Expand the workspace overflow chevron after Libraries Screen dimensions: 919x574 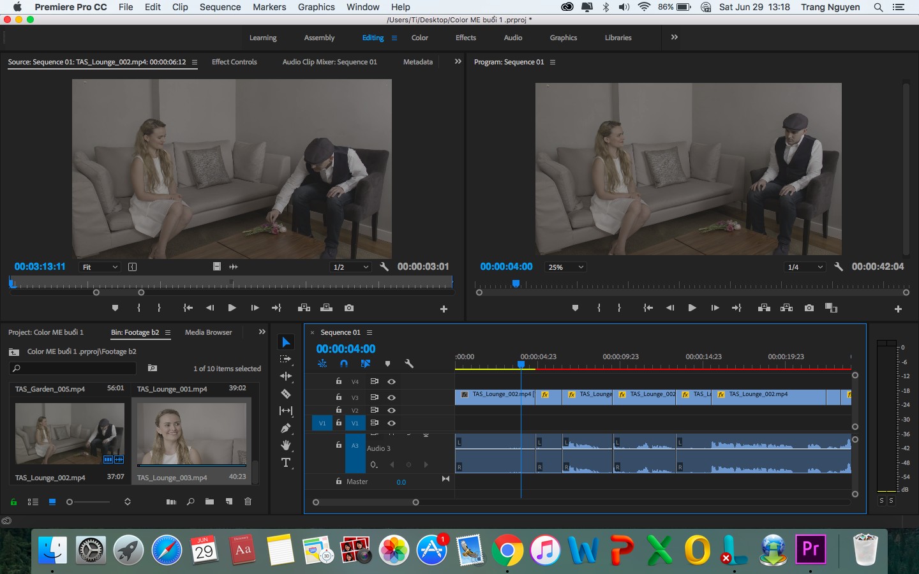pos(675,38)
